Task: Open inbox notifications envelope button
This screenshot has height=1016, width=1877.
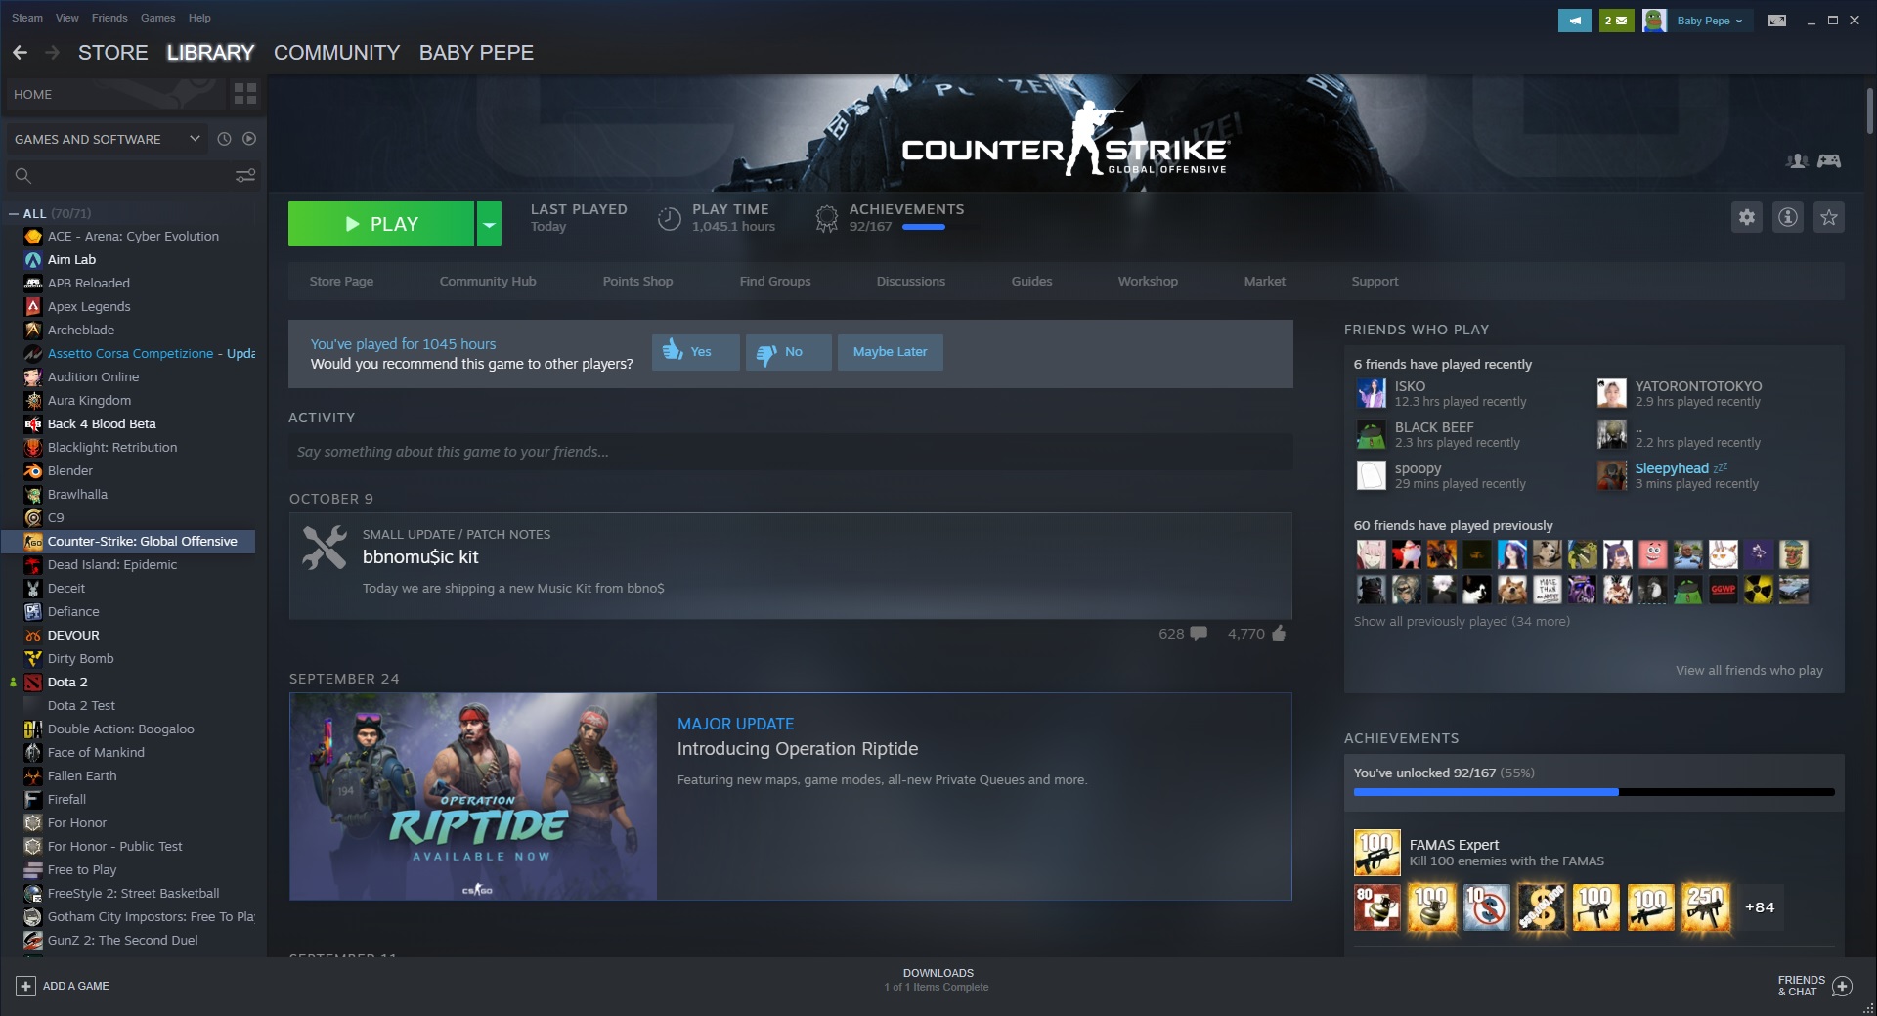Action: 1617,21
